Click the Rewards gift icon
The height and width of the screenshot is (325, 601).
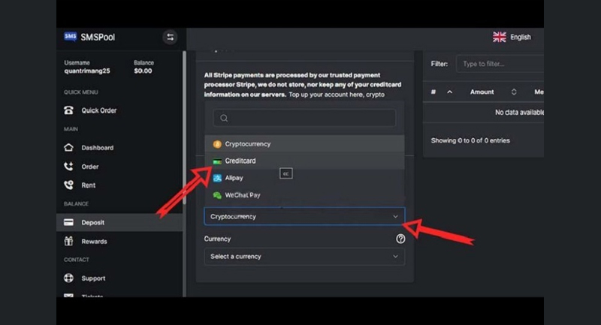pos(68,241)
